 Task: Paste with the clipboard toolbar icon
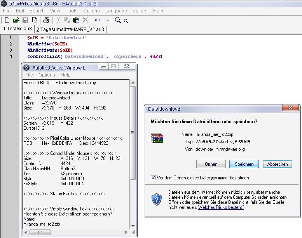(76, 20)
